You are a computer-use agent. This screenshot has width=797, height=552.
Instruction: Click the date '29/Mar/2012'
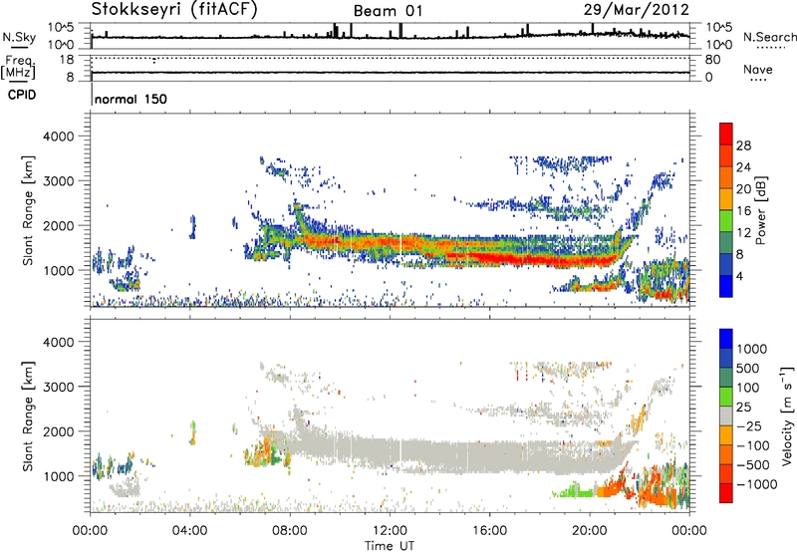(637, 10)
